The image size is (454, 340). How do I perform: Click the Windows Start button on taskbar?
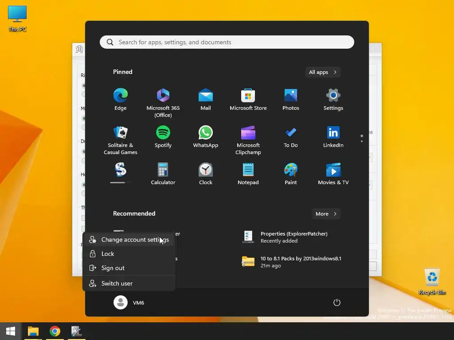tap(11, 331)
